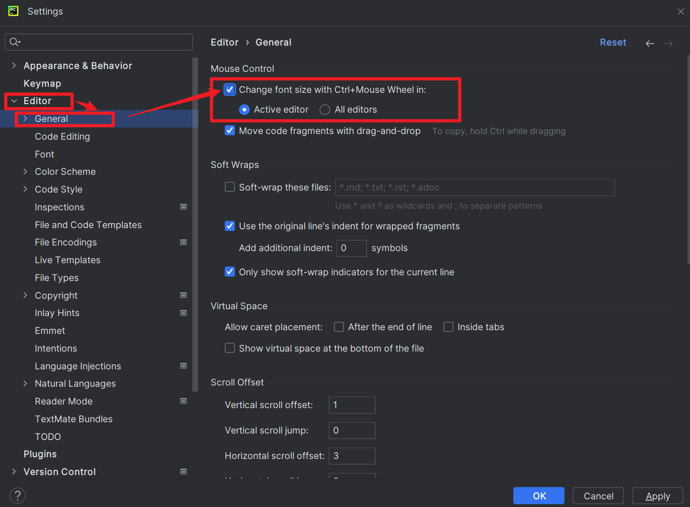
Task: Click project-level icon next to Version Control
Action: coord(184,471)
